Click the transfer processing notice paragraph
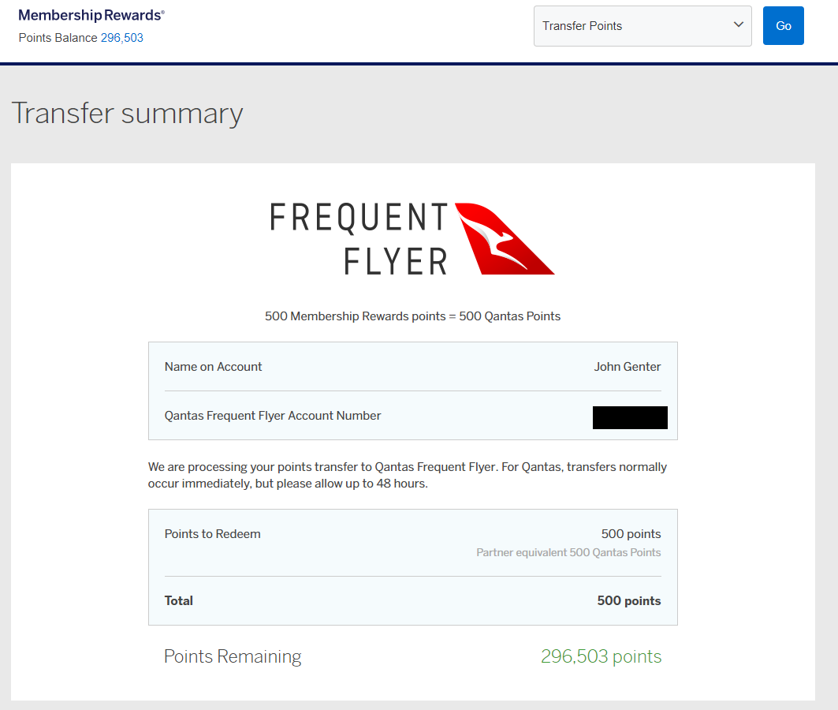Screen dimensions: 838x710 click(x=407, y=475)
